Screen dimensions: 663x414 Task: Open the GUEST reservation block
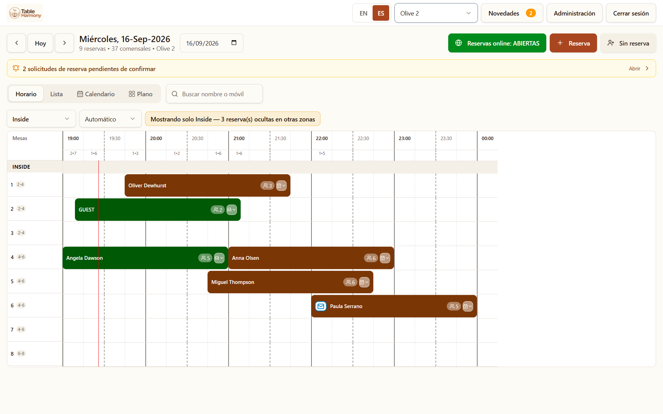point(158,209)
